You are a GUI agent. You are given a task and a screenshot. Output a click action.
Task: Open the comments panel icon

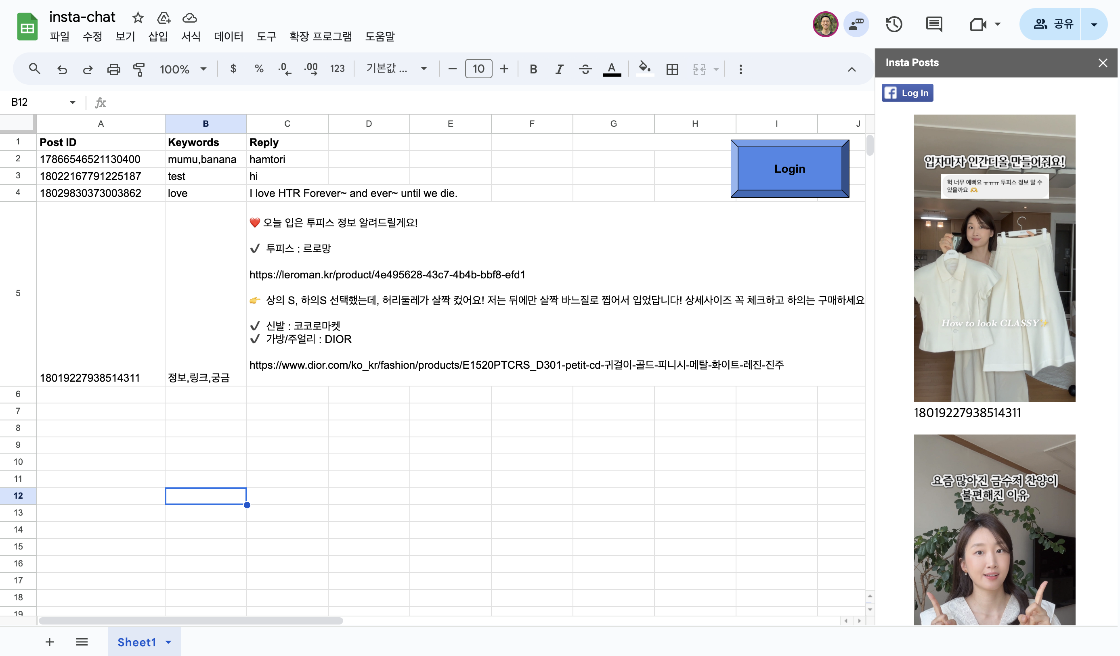point(934,24)
